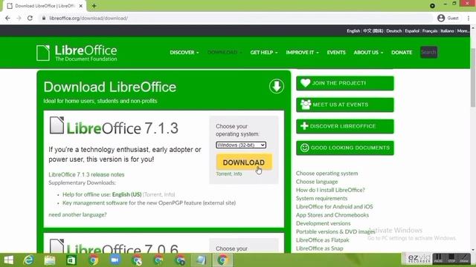Click the document icon beside LibreOffice 7.1.3

tap(57, 125)
